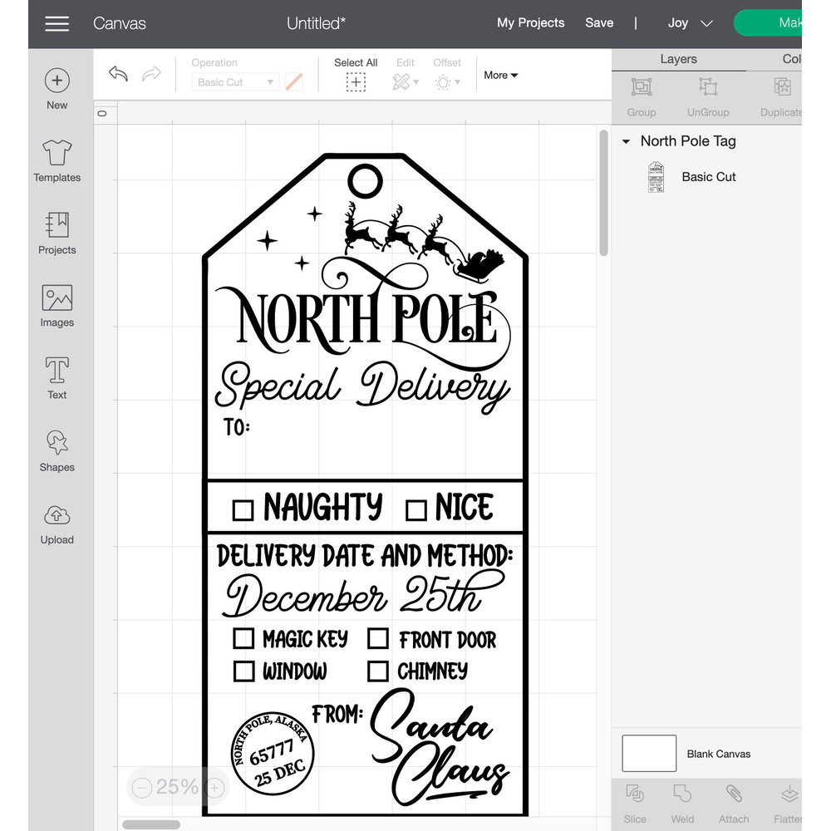Open the Projects sidebar icon
The height and width of the screenshot is (831, 831).
[57, 225]
